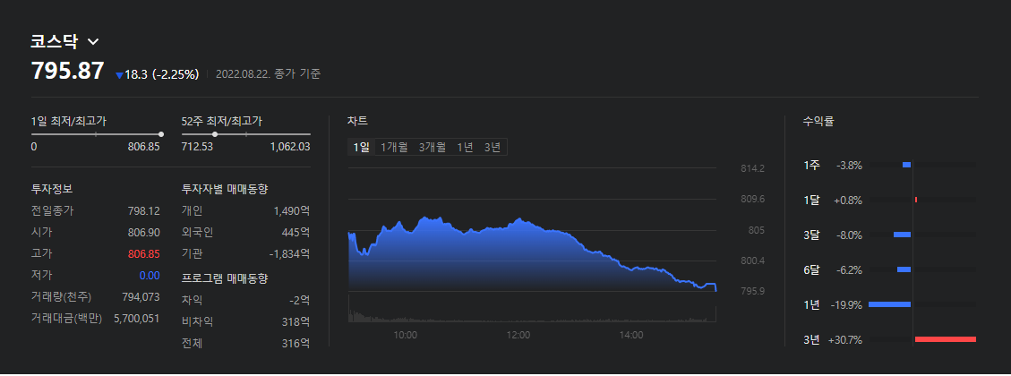The image size is (1011, 376).
Task: Click the 시가 value 806.90
Action: pos(144,232)
